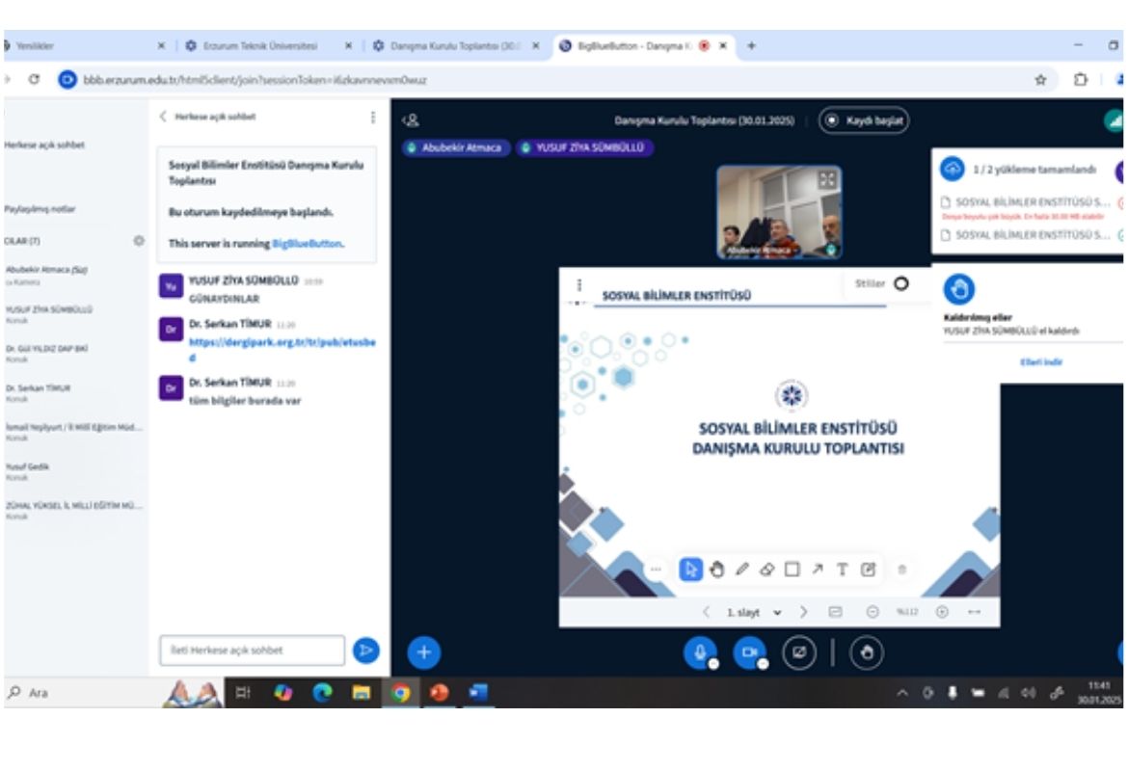Image resolution: width=1128 pixels, height=771 pixels.
Task: Choose the rectangle shape tool
Action: [792, 570]
